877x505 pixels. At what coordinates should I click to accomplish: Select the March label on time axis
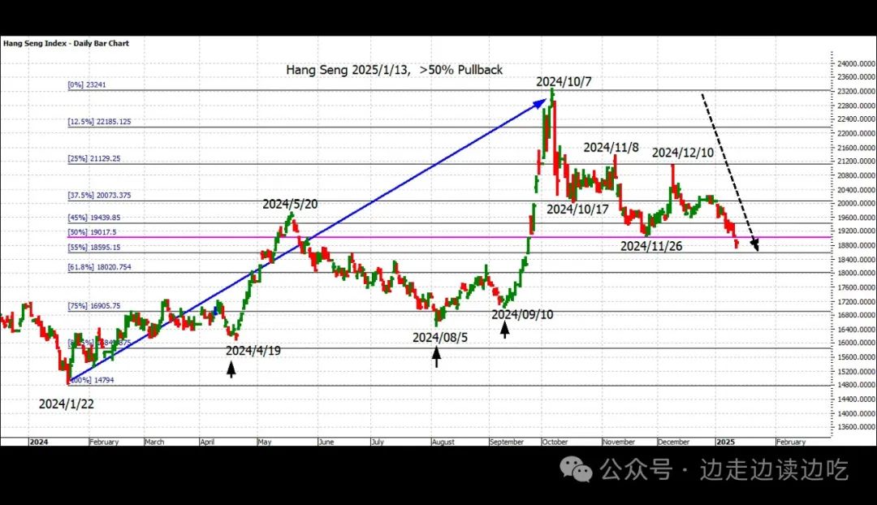coord(154,442)
